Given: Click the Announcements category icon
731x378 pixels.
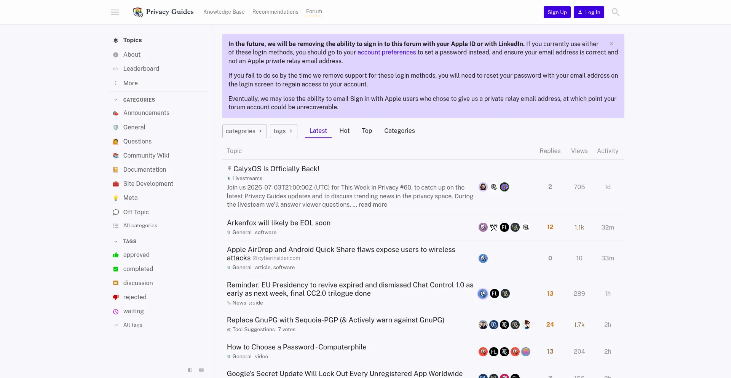Looking at the screenshot, I should (x=116, y=113).
